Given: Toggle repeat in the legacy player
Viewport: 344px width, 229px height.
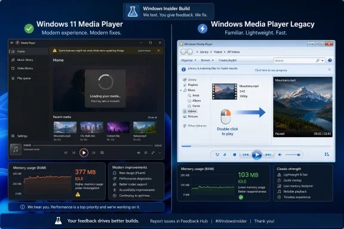Looking at the screenshot, I should (225, 154).
